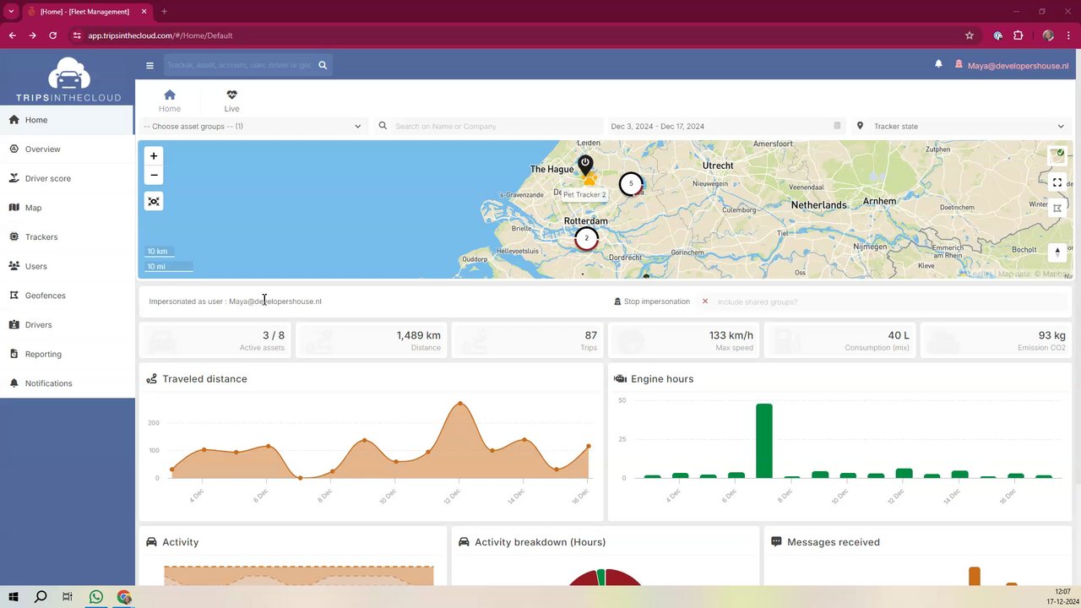Open the hamburger menu icon
This screenshot has height=608, width=1081.
(149, 65)
